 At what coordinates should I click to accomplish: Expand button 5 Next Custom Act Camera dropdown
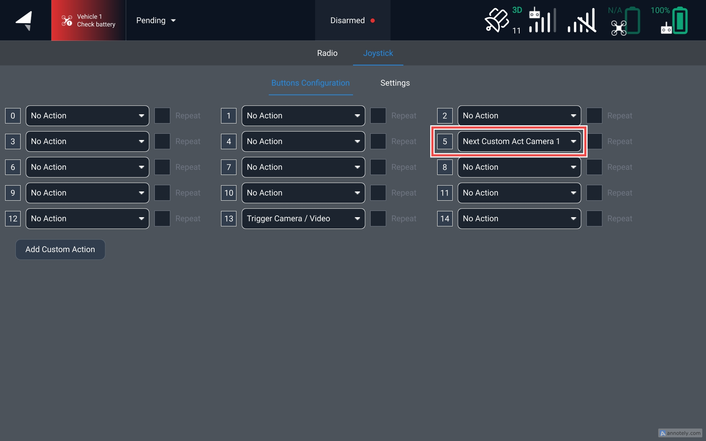pyautogui.click(x=519, y=141)
